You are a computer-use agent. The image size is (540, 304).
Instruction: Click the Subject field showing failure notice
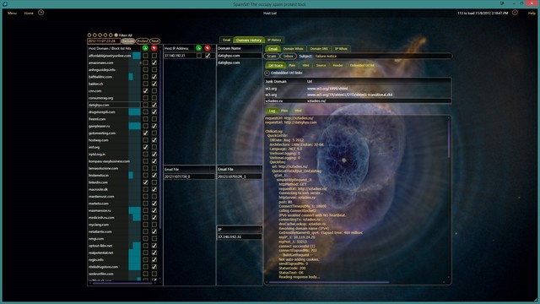coord(382,57)
